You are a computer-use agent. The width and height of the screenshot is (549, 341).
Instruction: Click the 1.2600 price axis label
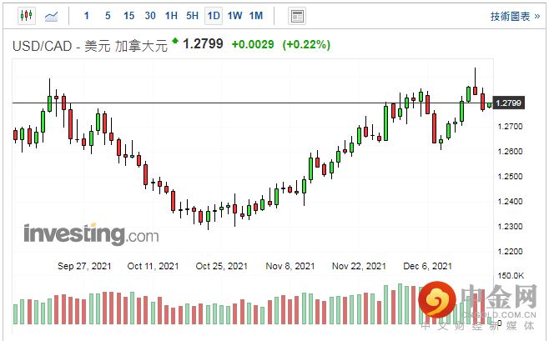(510, 152)
